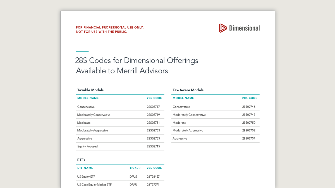Viewport: 335px width, 188px height.
Task: Select Moderate row name in Tax-Aware Models
Action: (179, 123)
